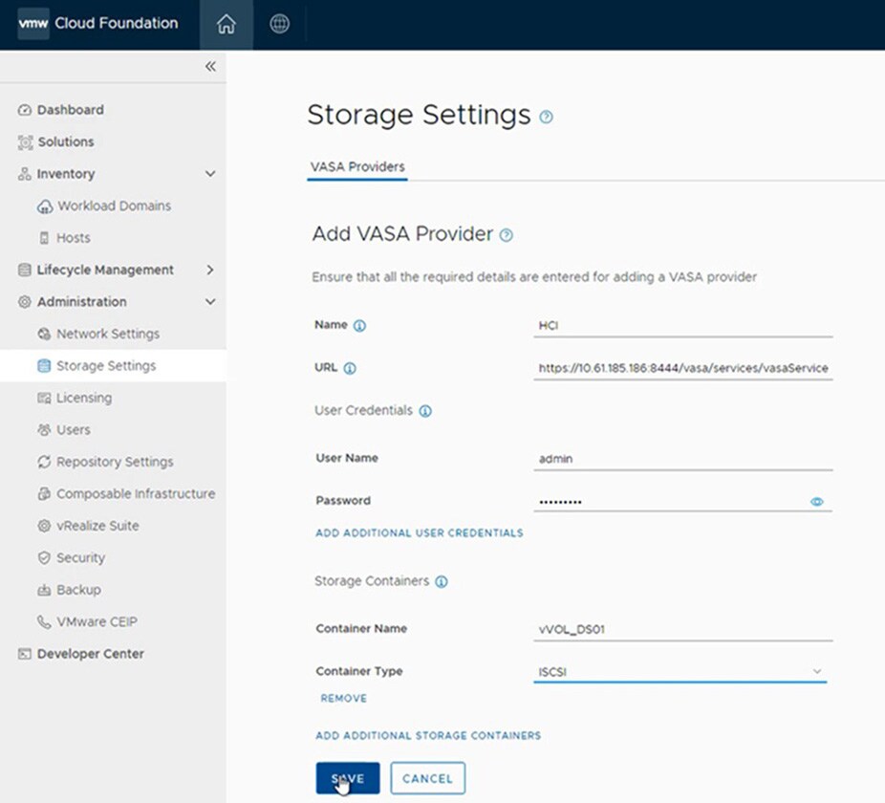Click Add Additional Storage Containers link

pyautogui.click(x=428, y=736)
